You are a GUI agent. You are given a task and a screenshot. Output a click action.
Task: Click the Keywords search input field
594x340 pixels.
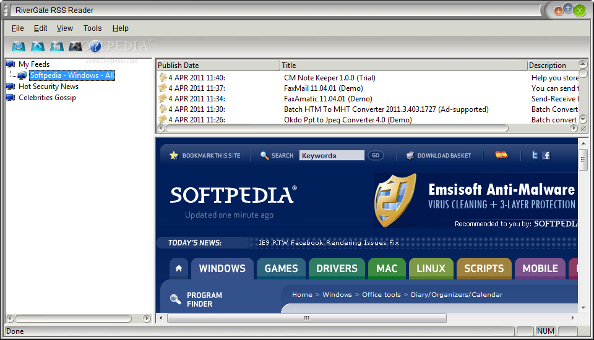click(x=332, y=156)
